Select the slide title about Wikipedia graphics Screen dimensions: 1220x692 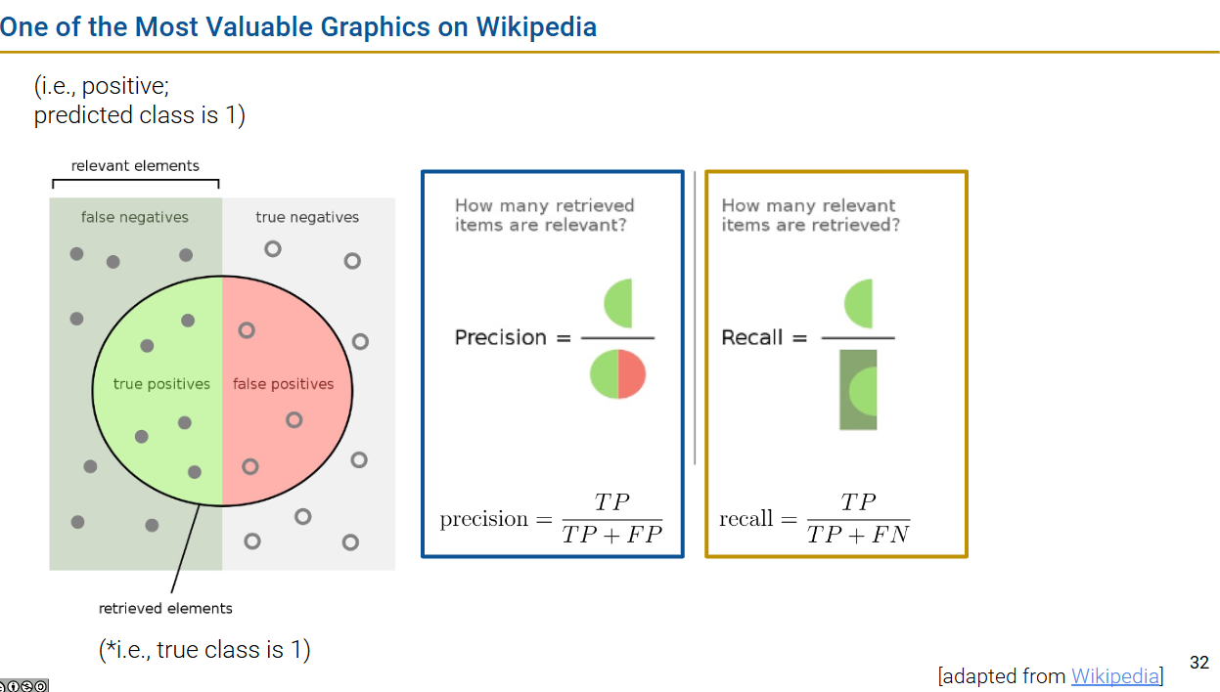click(x=298, y=26)
